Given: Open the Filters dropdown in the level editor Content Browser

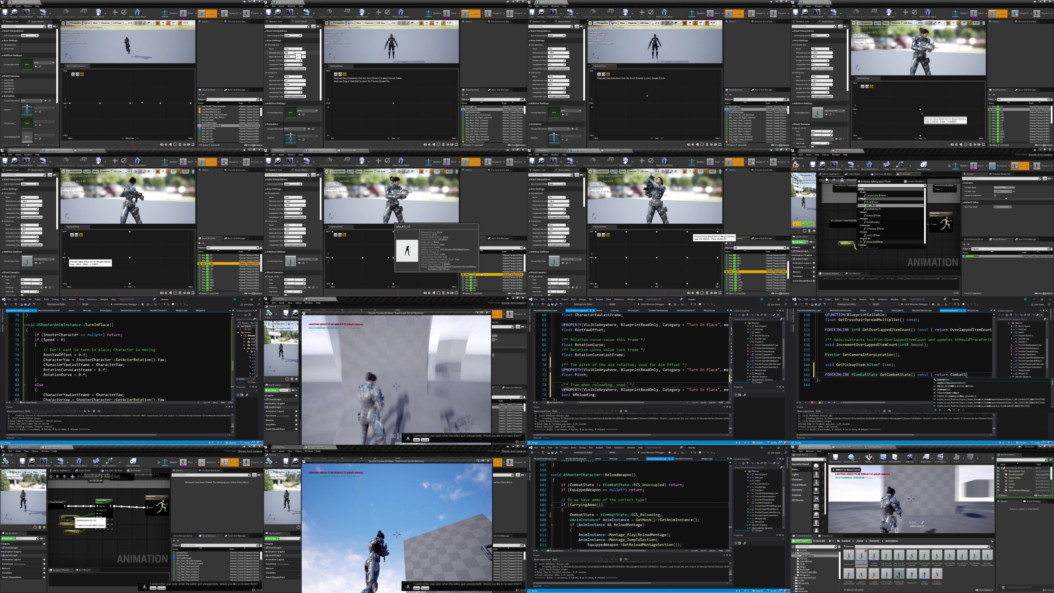Looking at the screenshot, I should click(x=848, y=547).
